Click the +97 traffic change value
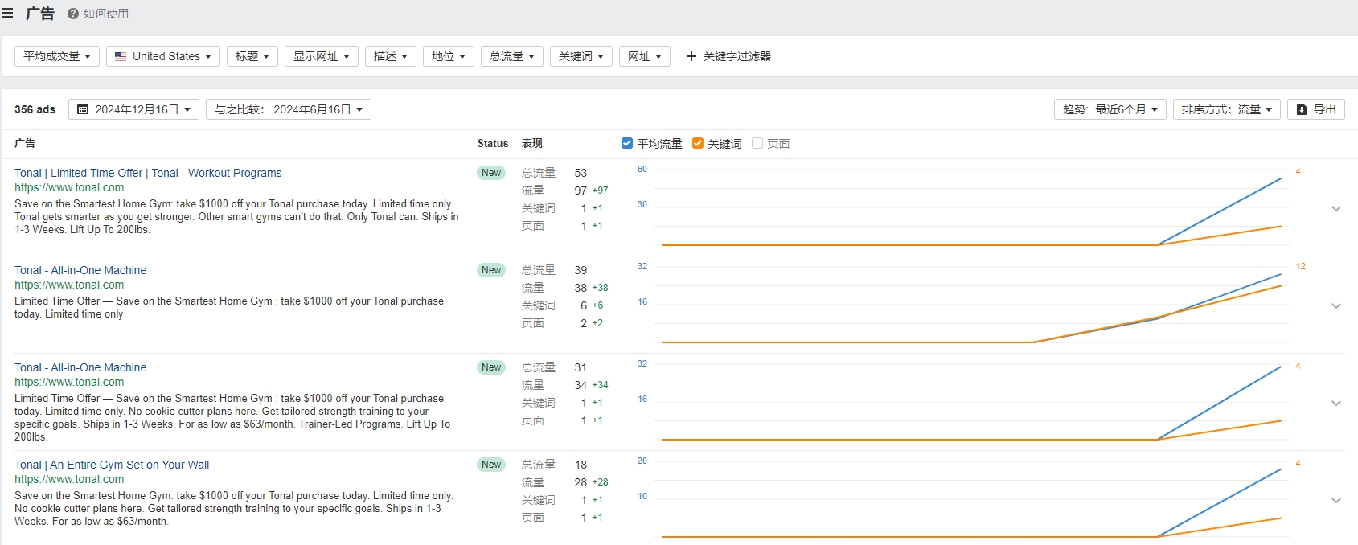Viewport: 1358px width, 545px height. pos(600,191)
